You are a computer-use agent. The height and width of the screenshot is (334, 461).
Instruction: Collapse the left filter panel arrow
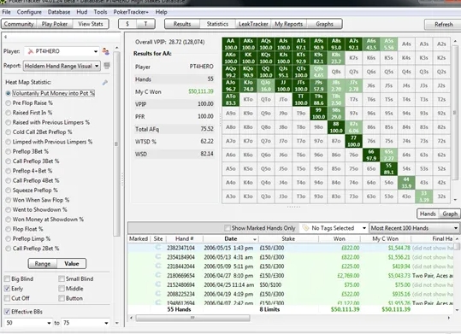coord(5,37)
